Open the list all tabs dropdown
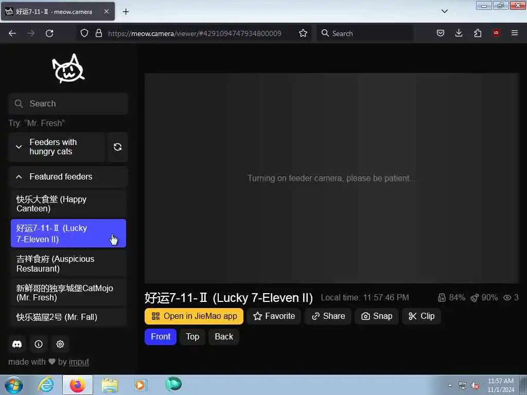527x395 pixels. [x=444, y=11]
